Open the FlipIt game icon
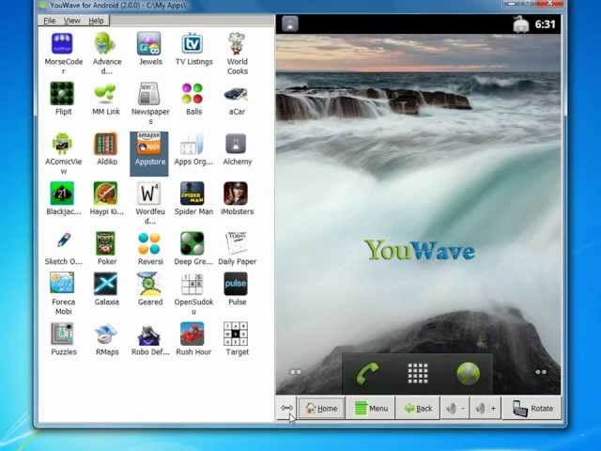 [62, 94]
